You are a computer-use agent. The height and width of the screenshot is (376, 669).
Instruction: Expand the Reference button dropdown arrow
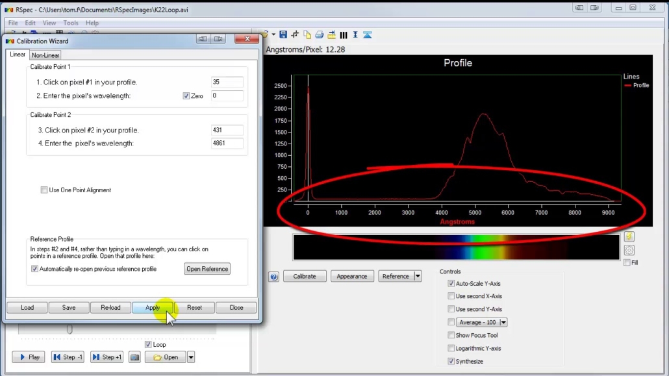(418, 276)
